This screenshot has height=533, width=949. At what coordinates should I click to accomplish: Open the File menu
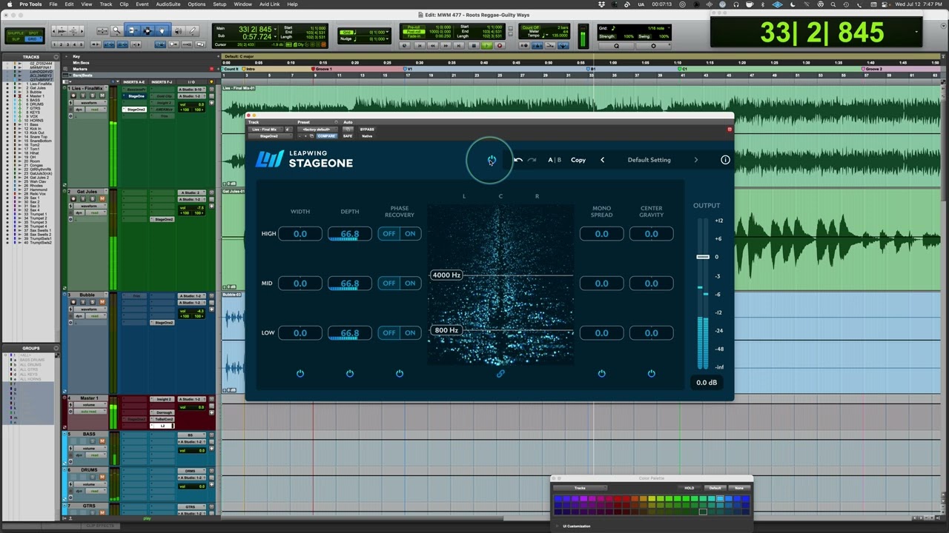[x=53, y=4]
